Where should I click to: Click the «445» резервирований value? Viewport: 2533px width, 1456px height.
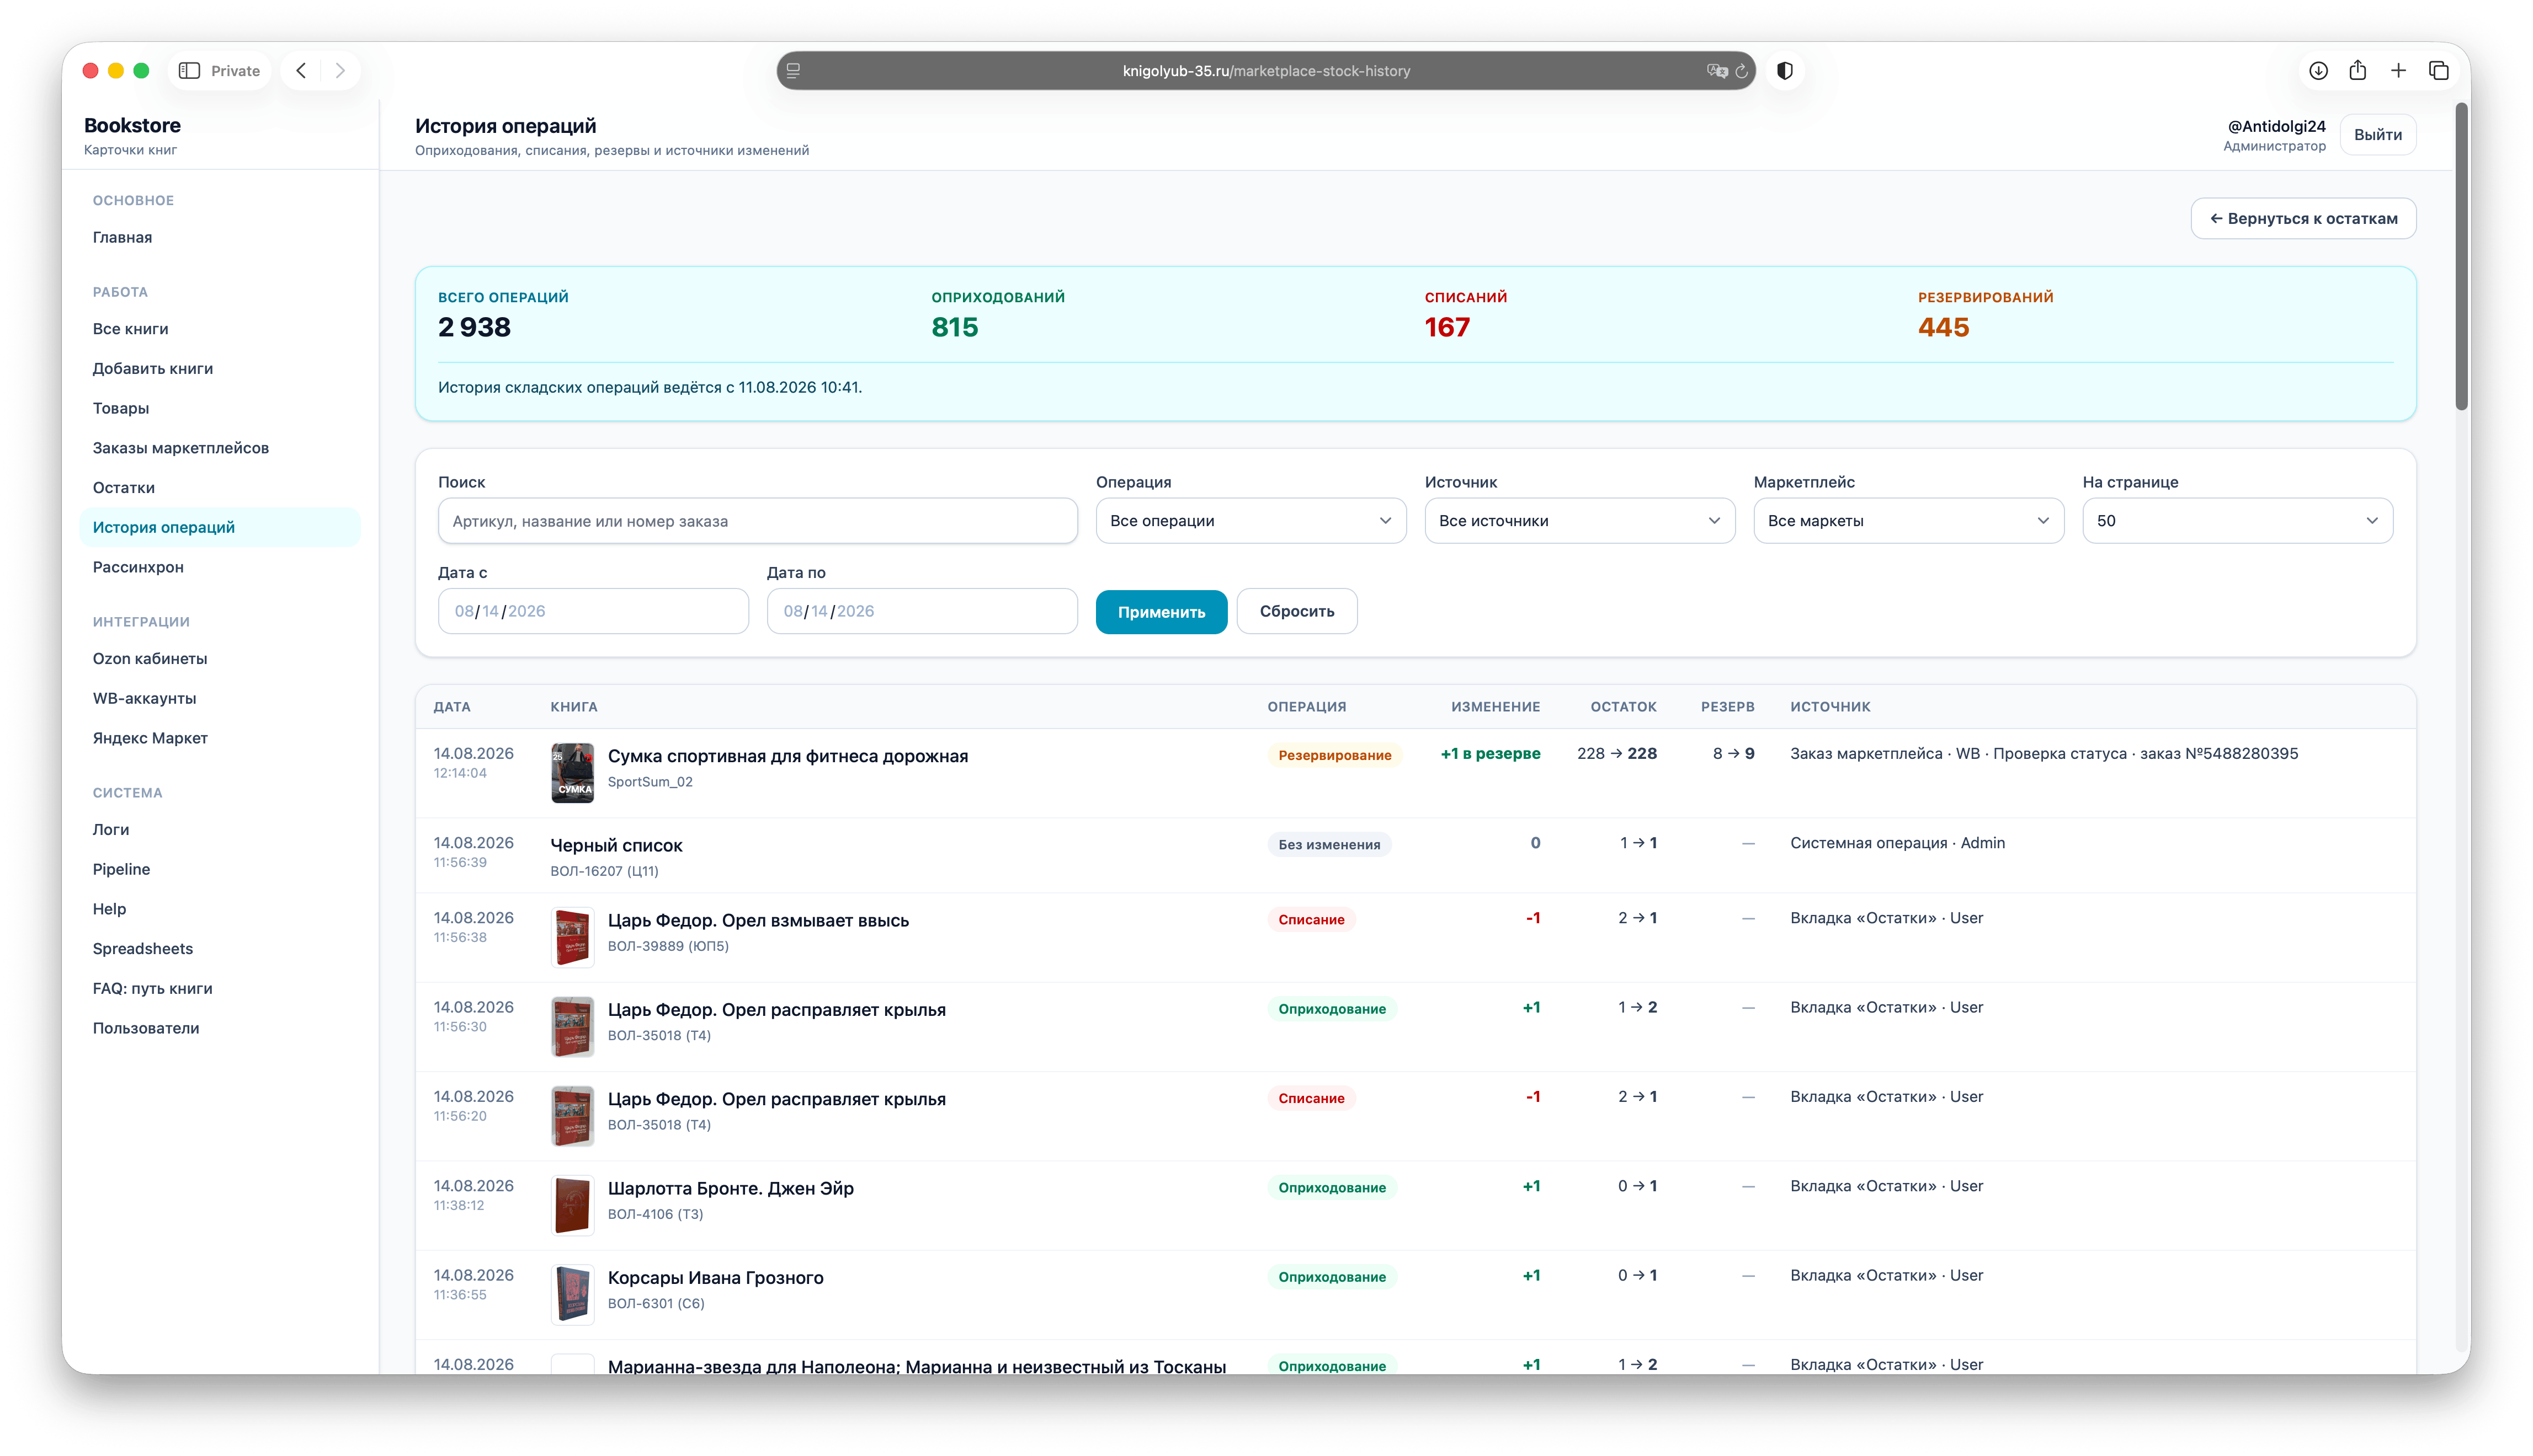1943,327
